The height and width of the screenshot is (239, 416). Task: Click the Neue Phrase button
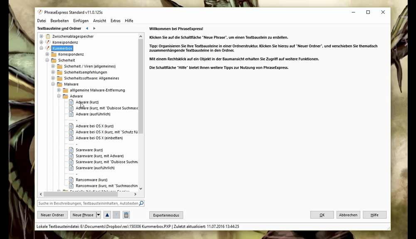coord(83,215)
